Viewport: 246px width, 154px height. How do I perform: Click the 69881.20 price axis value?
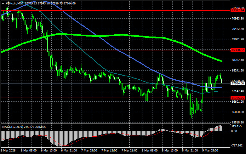[x=238, y=39]
